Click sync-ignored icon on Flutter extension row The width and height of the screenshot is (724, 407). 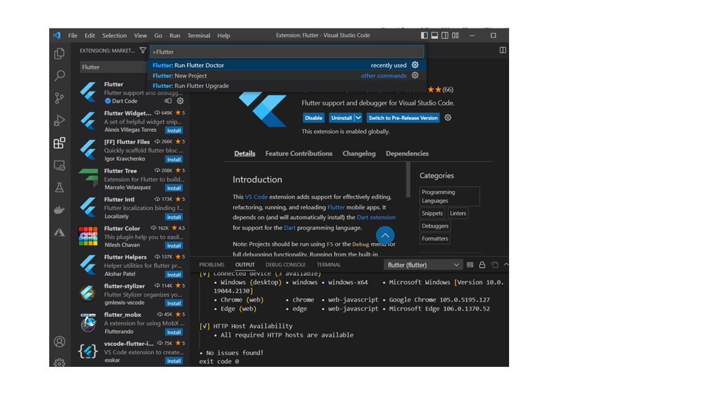click(168, 101)
